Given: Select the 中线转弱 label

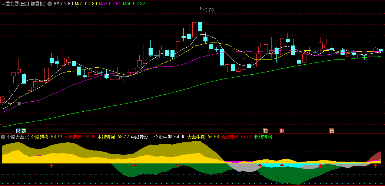Looking at the screenshot, I should click(142, 137).
